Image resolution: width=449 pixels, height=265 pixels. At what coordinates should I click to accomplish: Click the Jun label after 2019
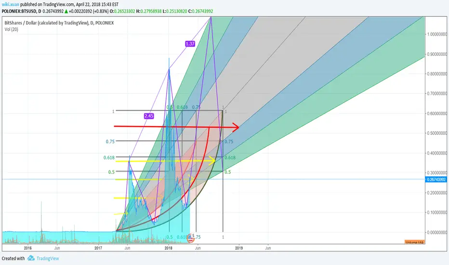point(268,248)
